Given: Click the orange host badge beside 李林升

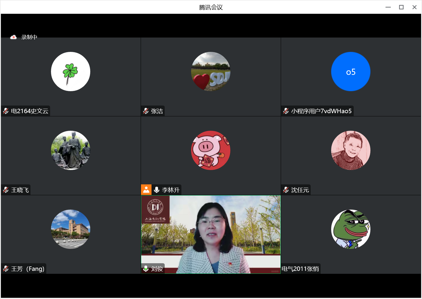Looking at the screenshot, I should (146, 190).
